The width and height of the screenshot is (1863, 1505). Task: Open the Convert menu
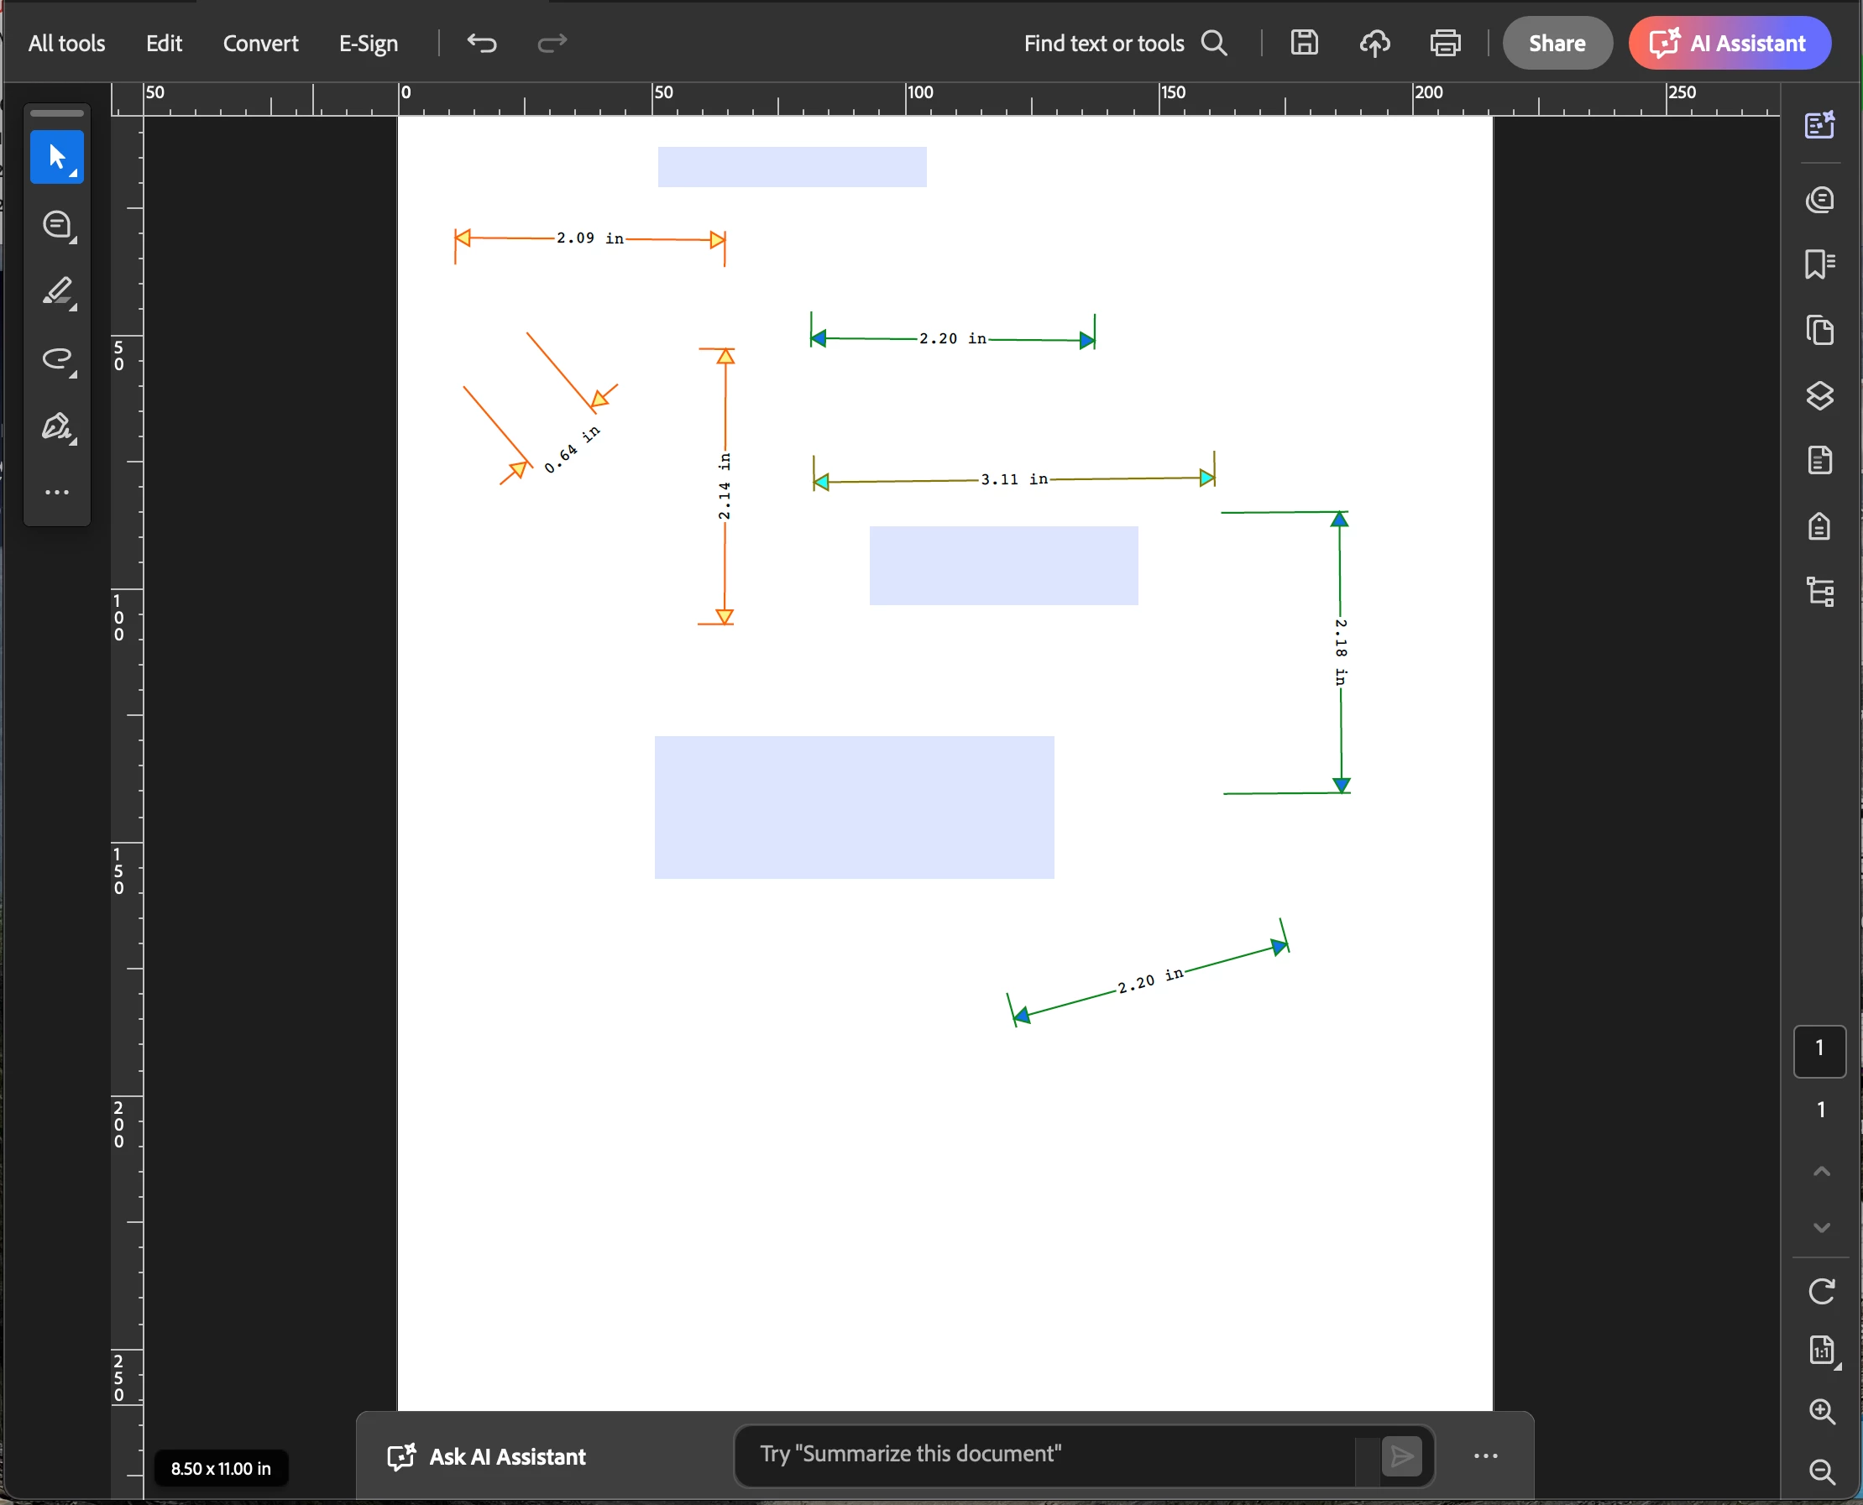click(260, 44)
